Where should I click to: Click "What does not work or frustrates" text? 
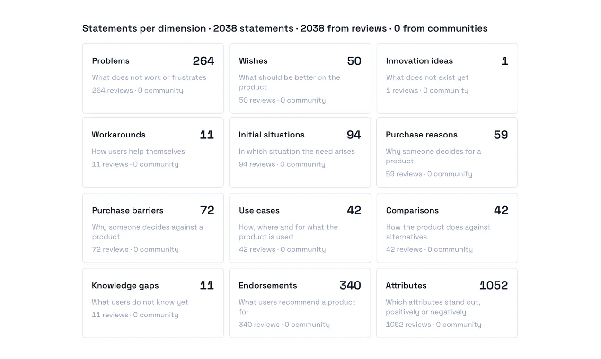(x=149, y=77)
